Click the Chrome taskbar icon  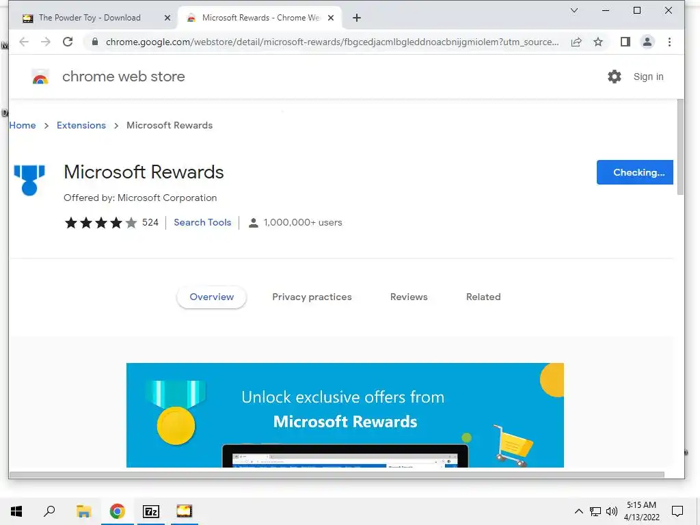pos(118,511)
